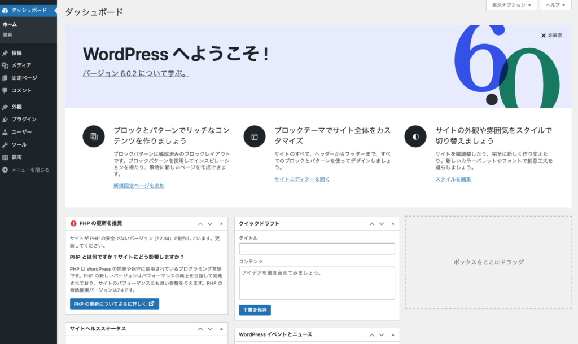The width and height of the screenshot is (578, 344).
Task: Click the Posts (投稿) pin icon in sidebar
Action: pyautogui.click(x=5, y=53)
